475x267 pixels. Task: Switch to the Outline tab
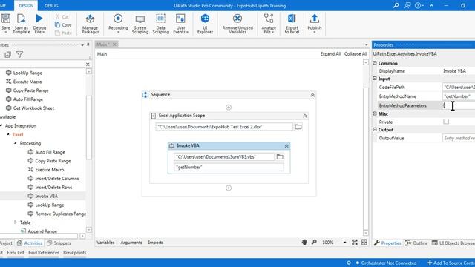[416, 243]
